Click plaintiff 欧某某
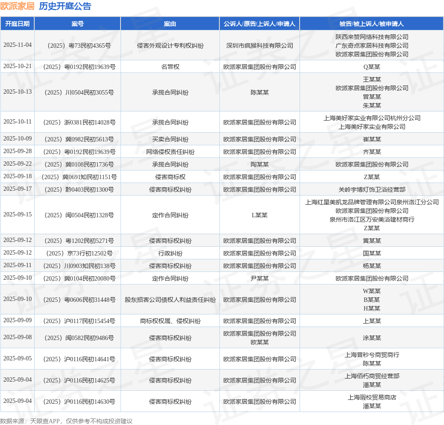 click(x=260, y=342)
